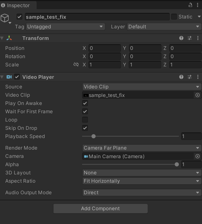202x224 pixels.
Task: Click the Video Clip sample_test_fix field
Action: point(138,95)
